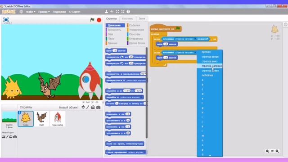Select the Данные block category
Screen dimensions: 288x162
click(x=112, y=43)
